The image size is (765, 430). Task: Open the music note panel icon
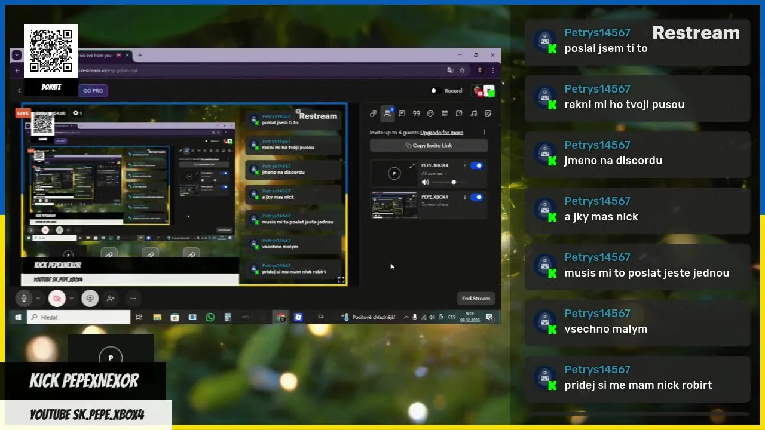[x=473, y=113]
